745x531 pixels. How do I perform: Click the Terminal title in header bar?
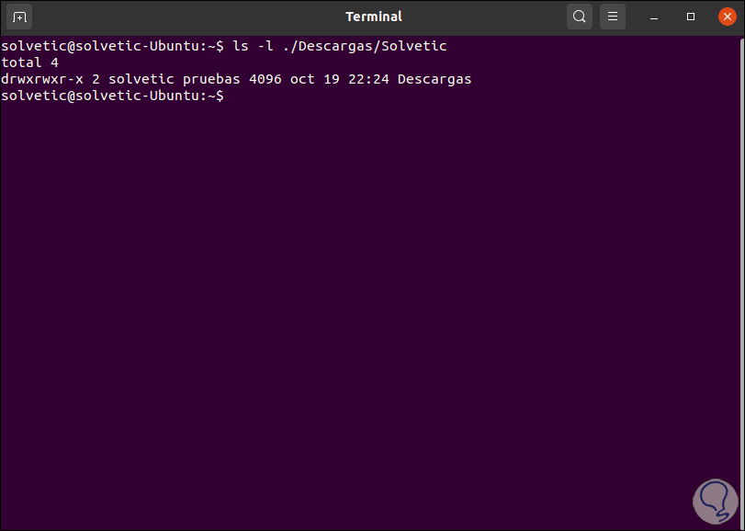[x=373, y=17]
